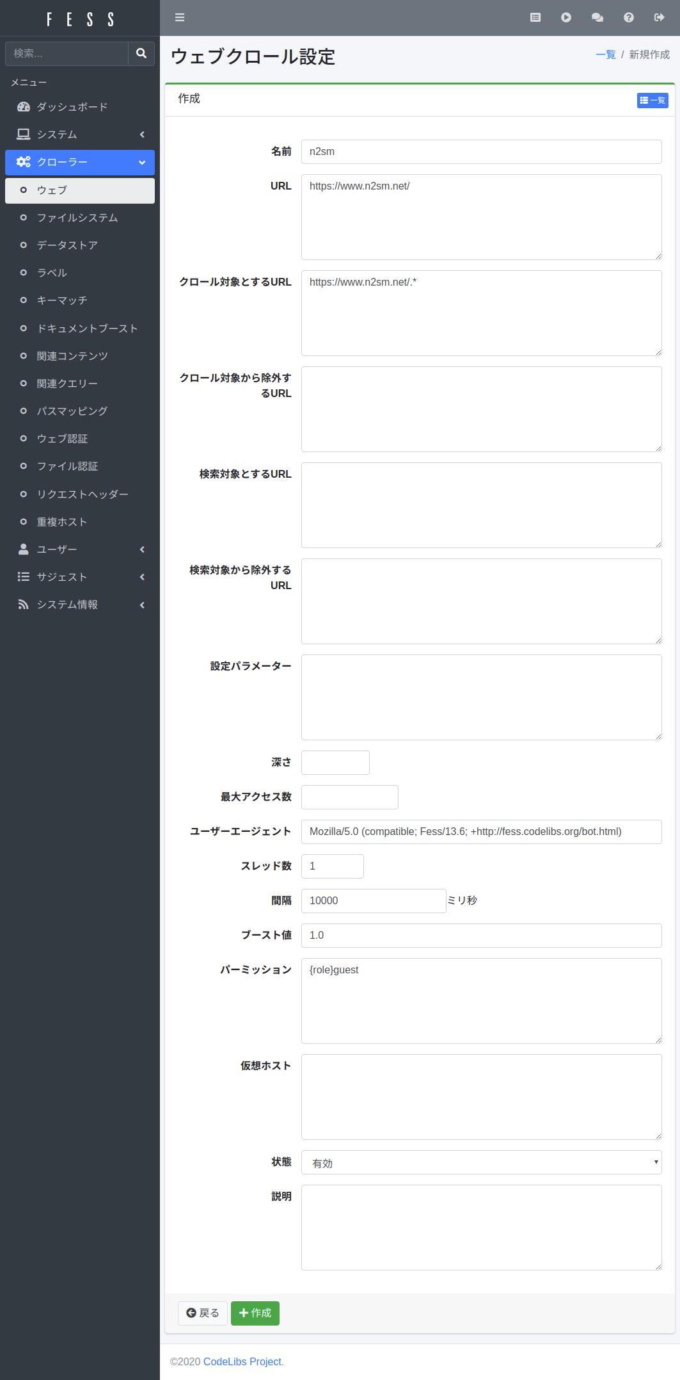
Task: Click the search magnifier icon in sidebar
Action: (x=141, y=54)
